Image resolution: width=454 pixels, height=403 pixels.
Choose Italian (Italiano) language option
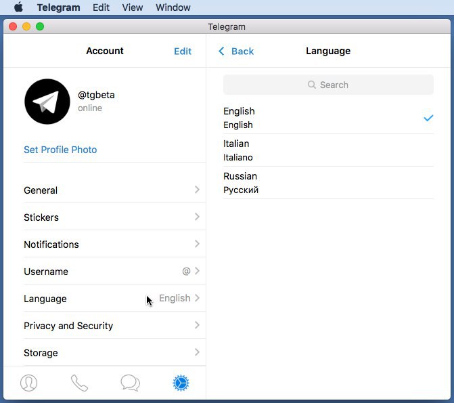tap(328, 150)
